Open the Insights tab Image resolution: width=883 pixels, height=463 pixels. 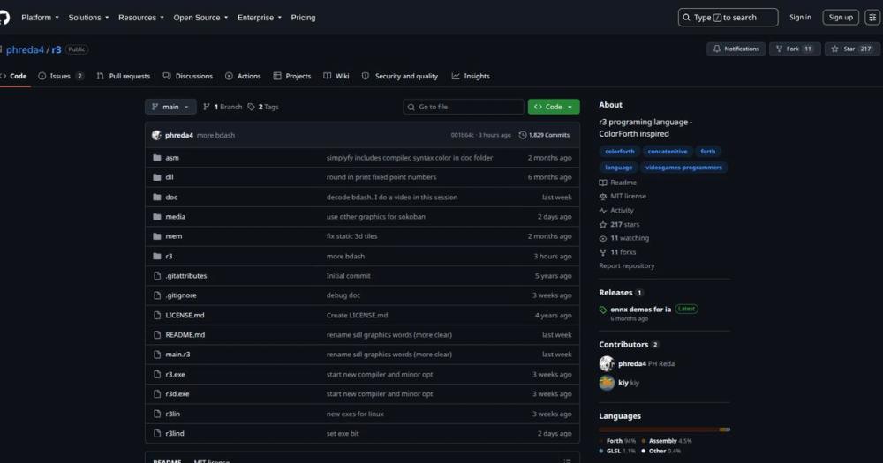tap(471, 76)
